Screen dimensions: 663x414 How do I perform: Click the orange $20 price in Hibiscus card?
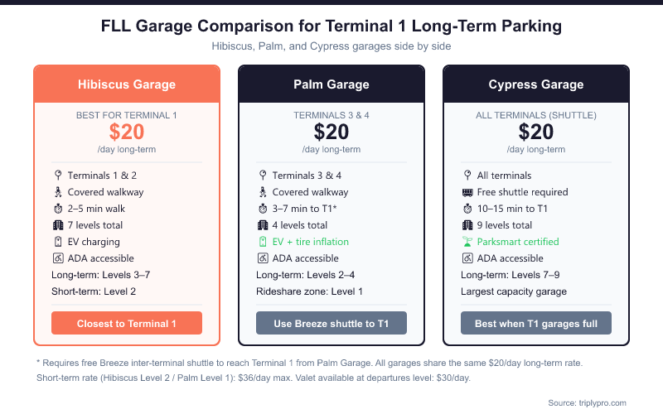(x=127, y=132)
